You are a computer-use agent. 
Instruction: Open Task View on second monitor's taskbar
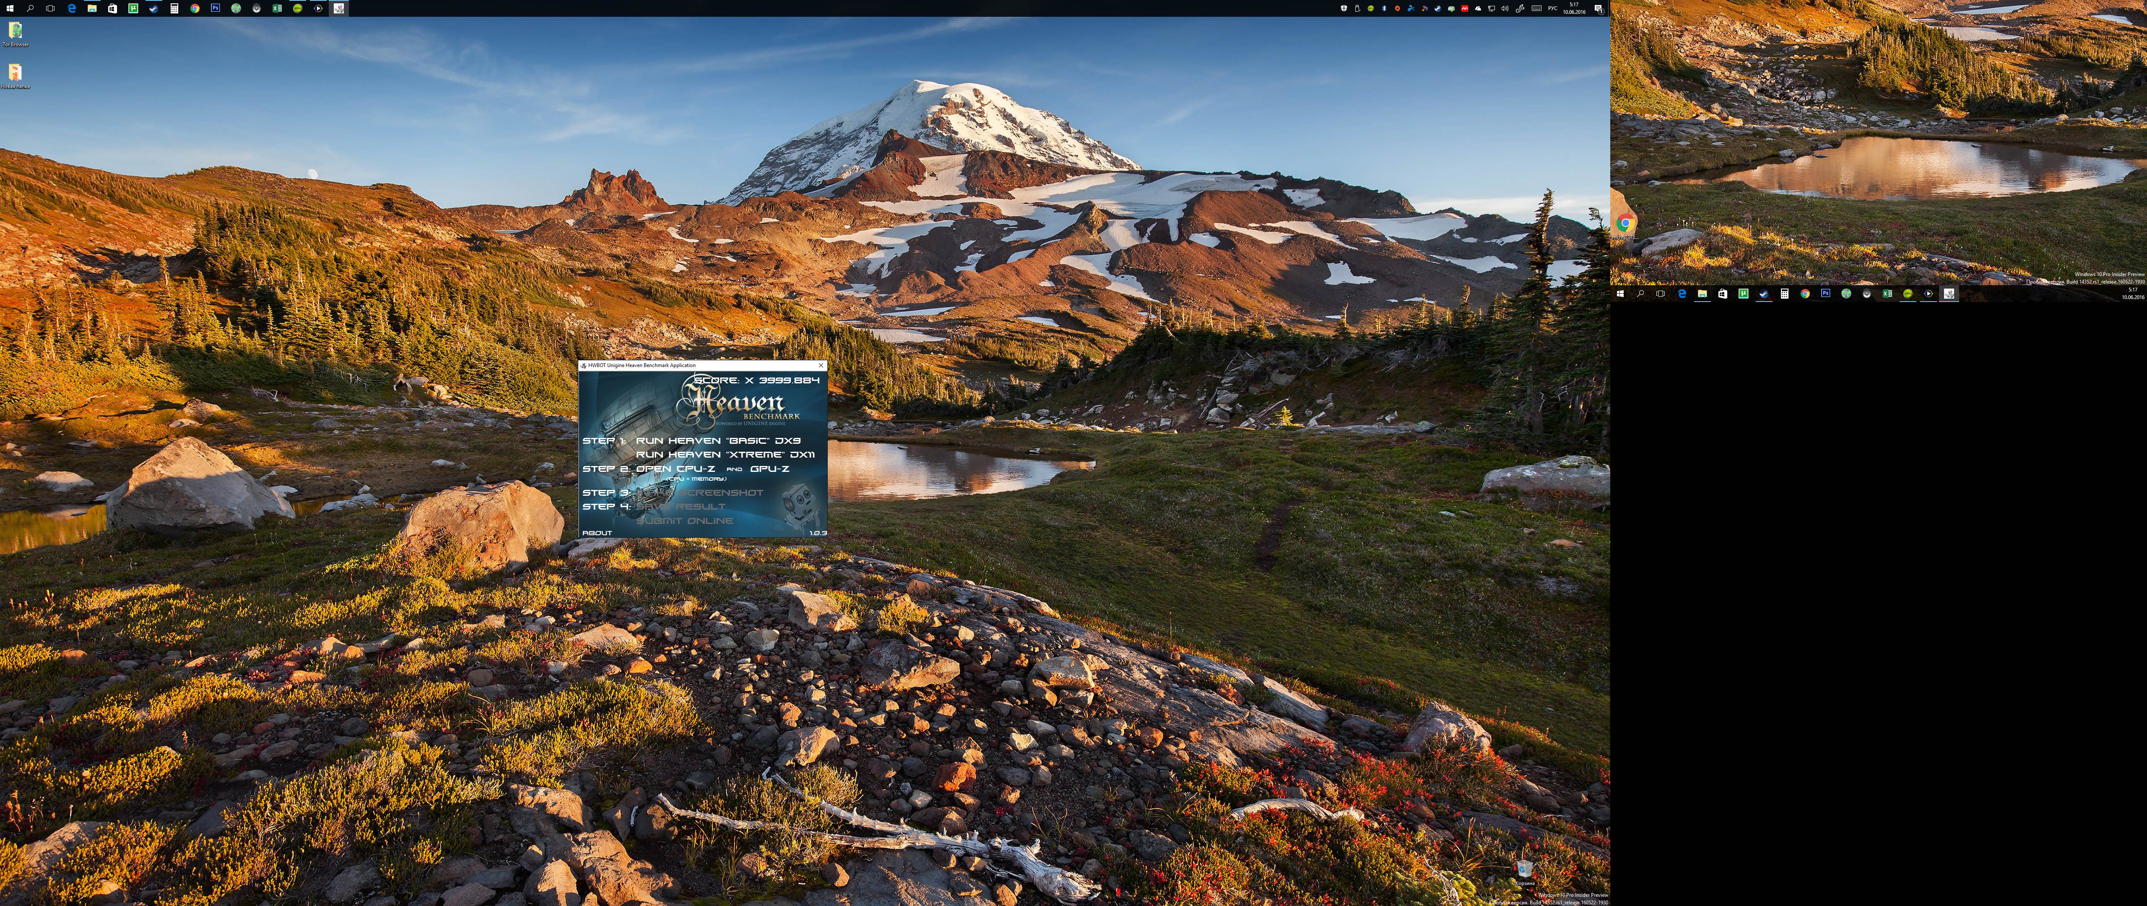pyautogui.click(x=1660, y=293)
